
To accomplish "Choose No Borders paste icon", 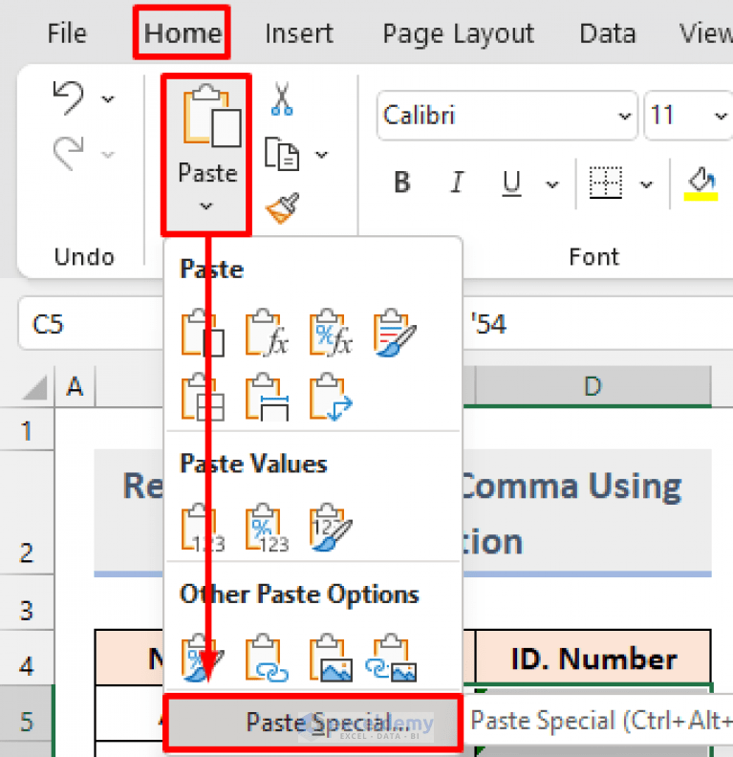I will 203,397.
